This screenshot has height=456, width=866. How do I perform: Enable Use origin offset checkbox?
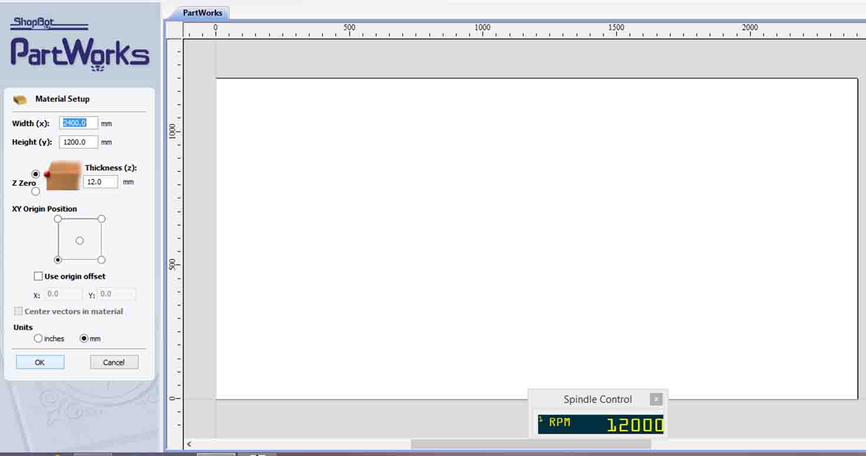click(x=38, y=276)
